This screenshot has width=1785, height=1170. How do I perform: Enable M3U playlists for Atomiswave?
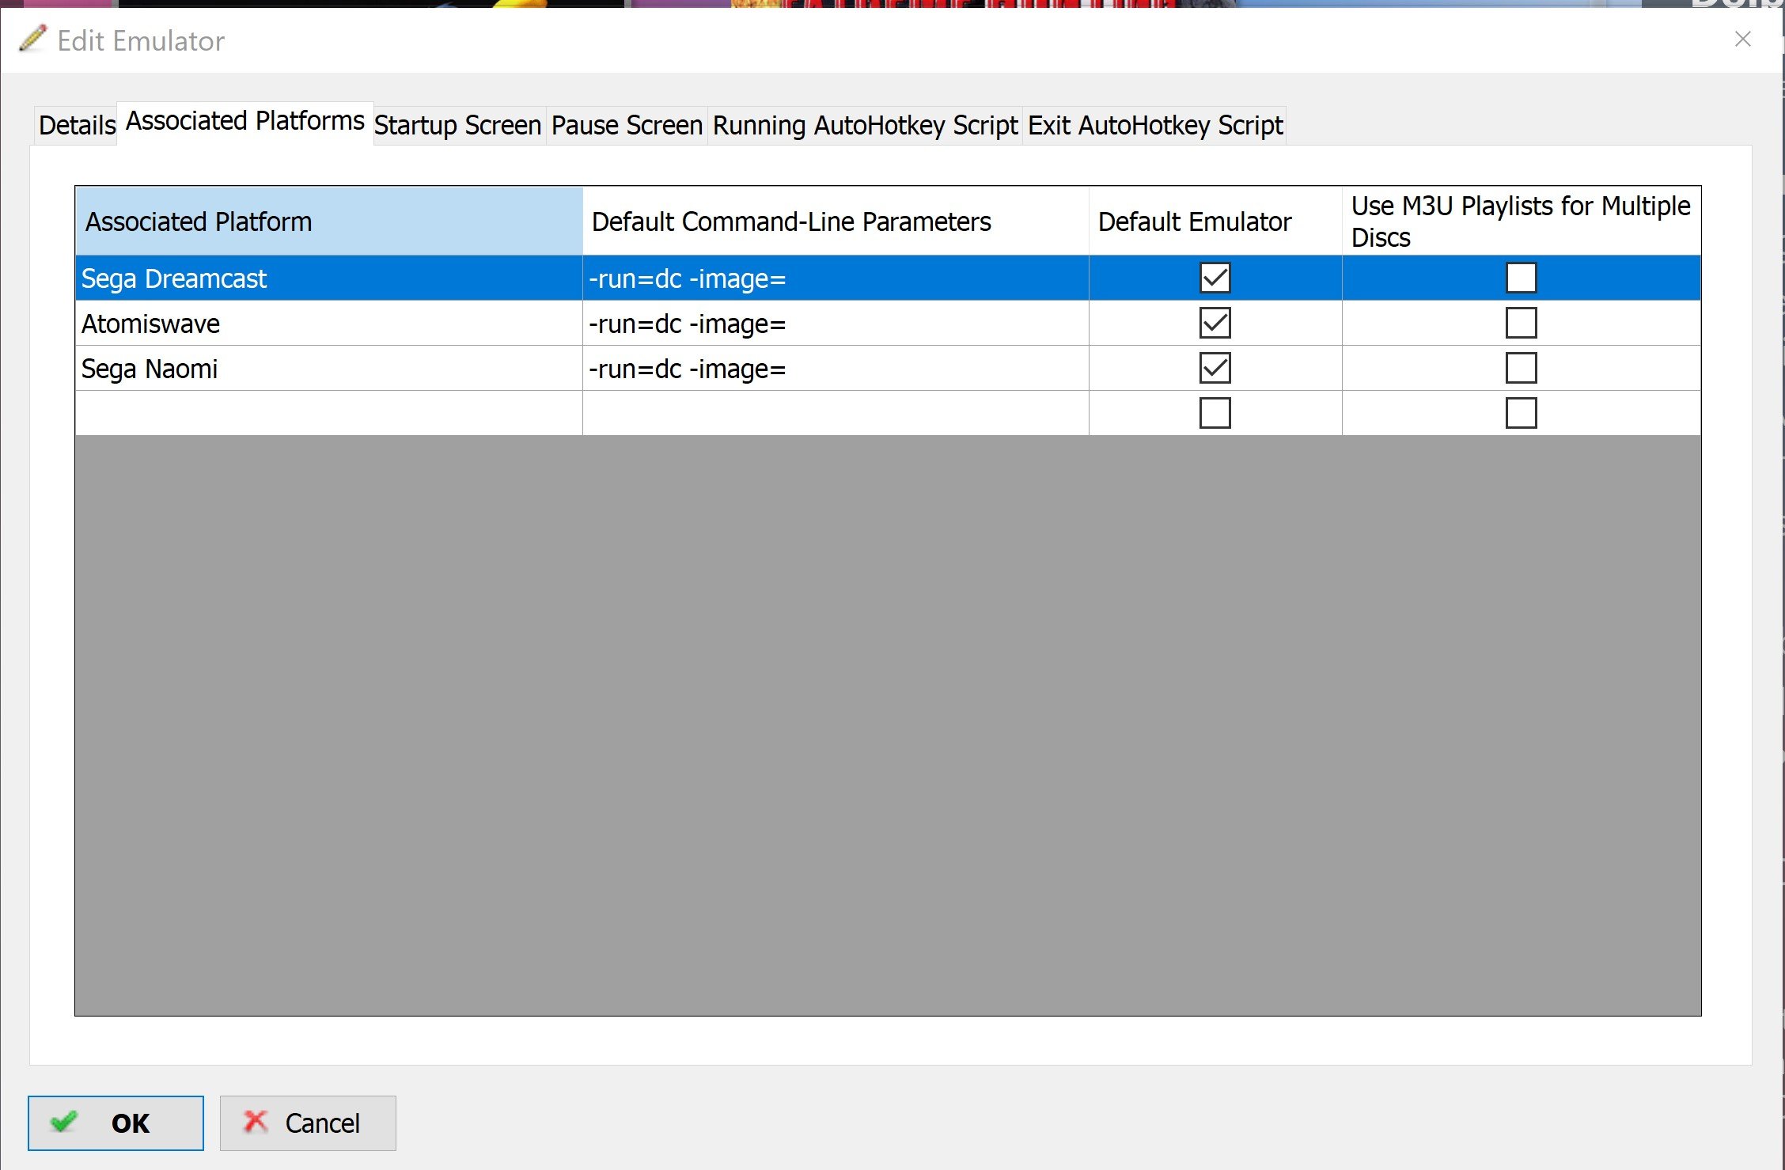coord(1521,323)
